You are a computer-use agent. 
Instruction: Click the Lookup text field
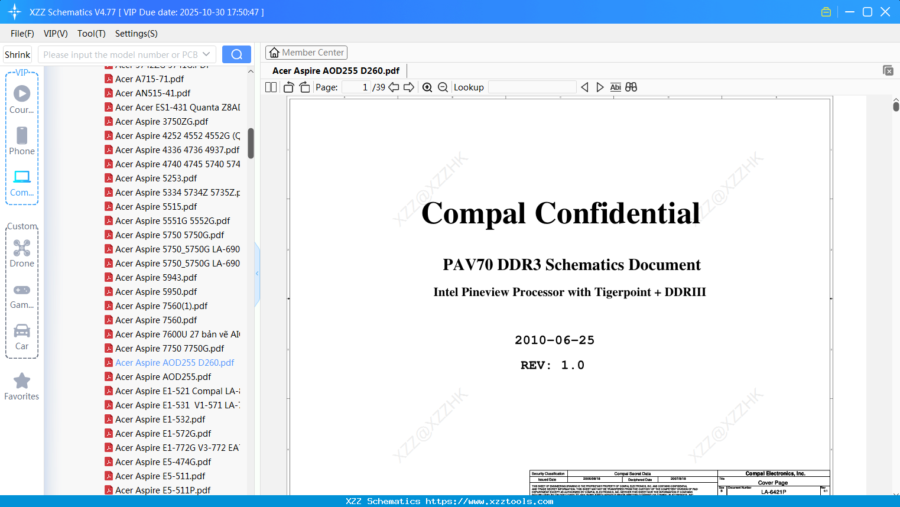click(532, 87)
